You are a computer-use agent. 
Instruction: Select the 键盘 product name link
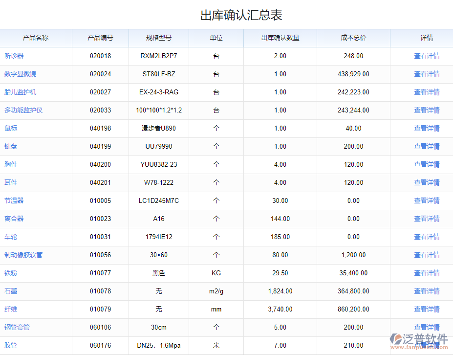tap(11, 146)
